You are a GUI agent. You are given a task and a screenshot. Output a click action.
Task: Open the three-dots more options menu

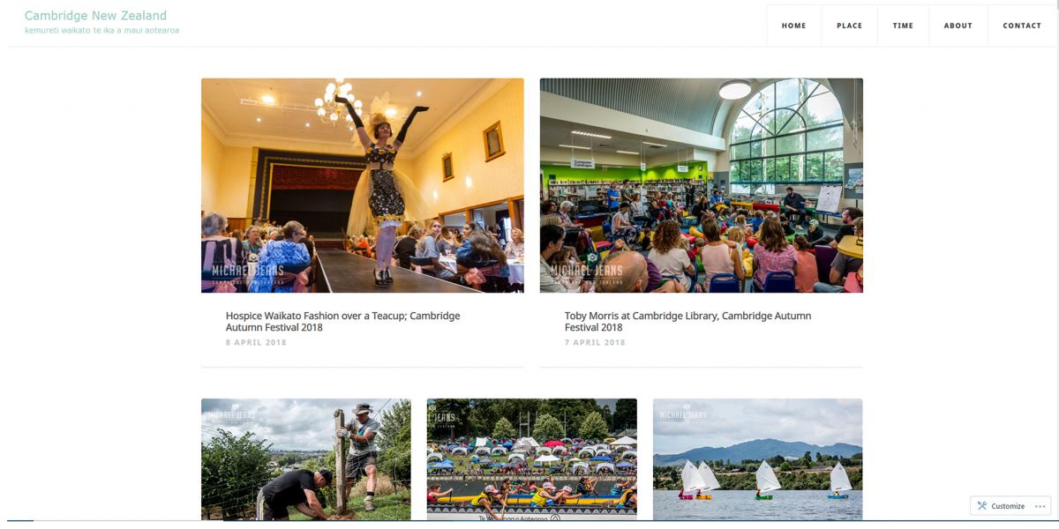click(1040, 506)
